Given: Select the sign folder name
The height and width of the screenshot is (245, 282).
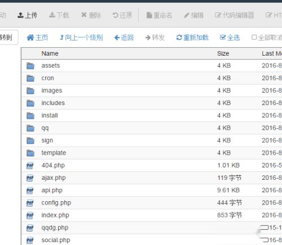Looking at the screenshot, I should pyautogui.click(x=47, y=140).
